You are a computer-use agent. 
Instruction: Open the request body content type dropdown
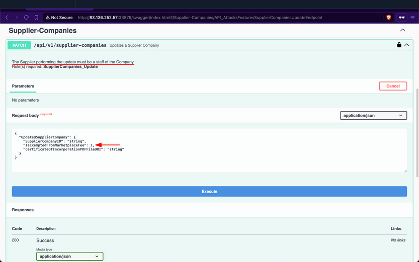(x=373, y=115)
